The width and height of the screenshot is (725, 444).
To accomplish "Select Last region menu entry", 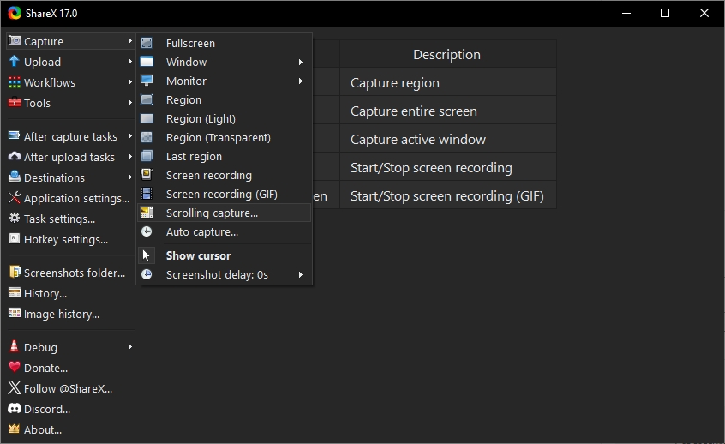I will pos(225,156).
